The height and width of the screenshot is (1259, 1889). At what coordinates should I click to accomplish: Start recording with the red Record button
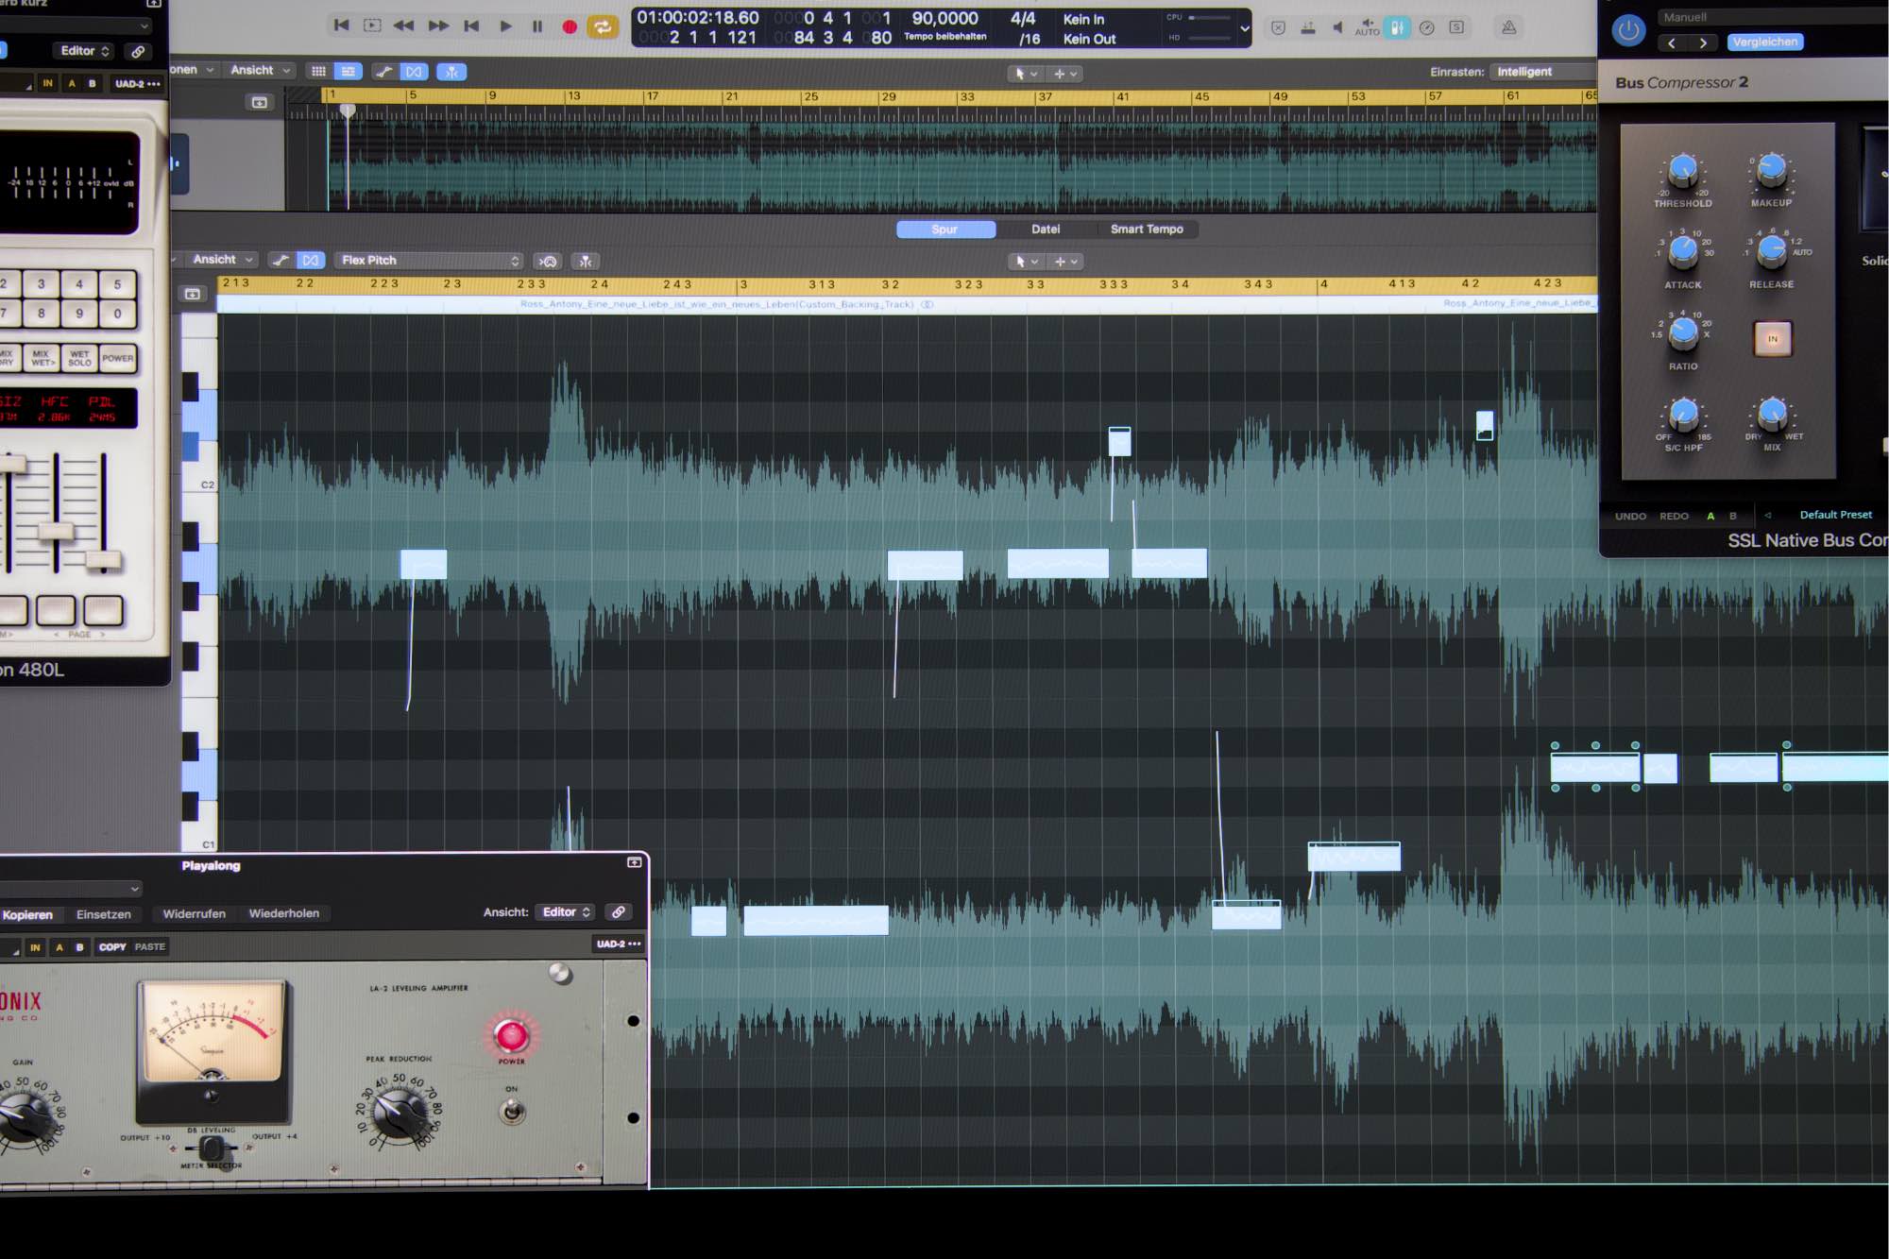click(570, 26)
